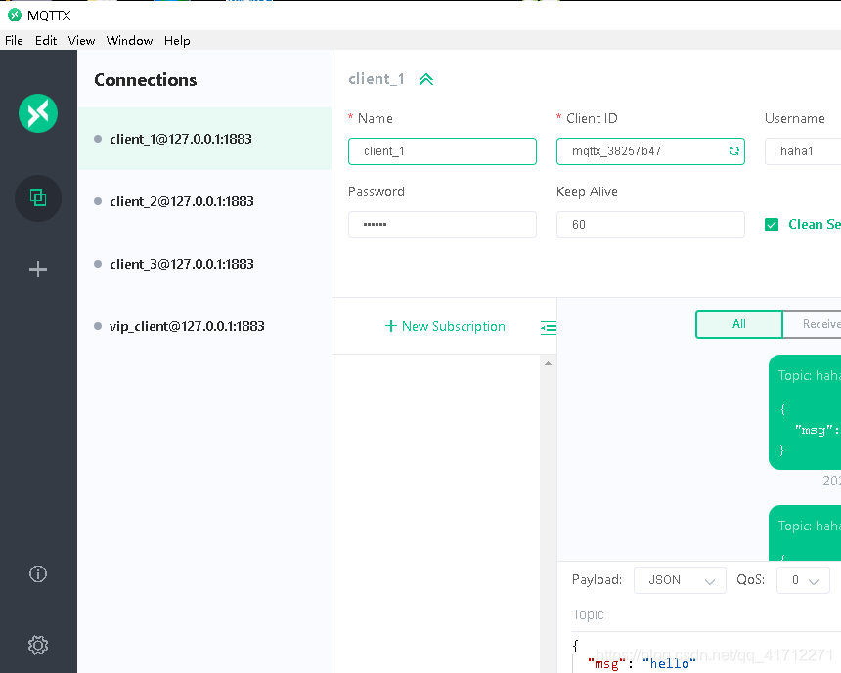Click the subscription list scrollbar up arrow
841x673 pixels.
pos(549,363)
